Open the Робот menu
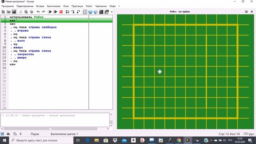Image resolution: width=256 pixels, height=144 pixels. point(89,6)
